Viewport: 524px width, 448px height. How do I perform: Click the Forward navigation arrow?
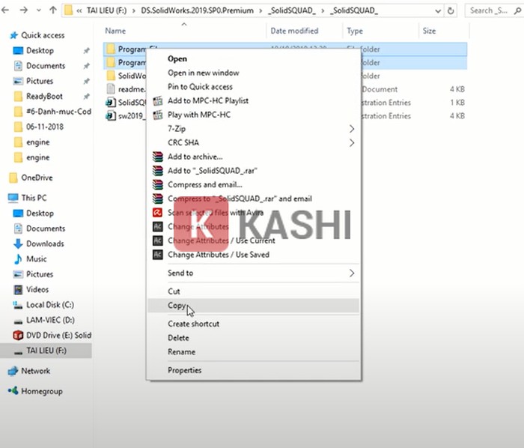pos(23,10)
